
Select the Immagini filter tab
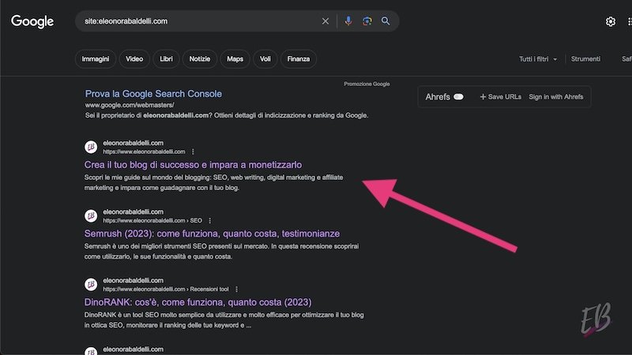click(x=96, y=59)
